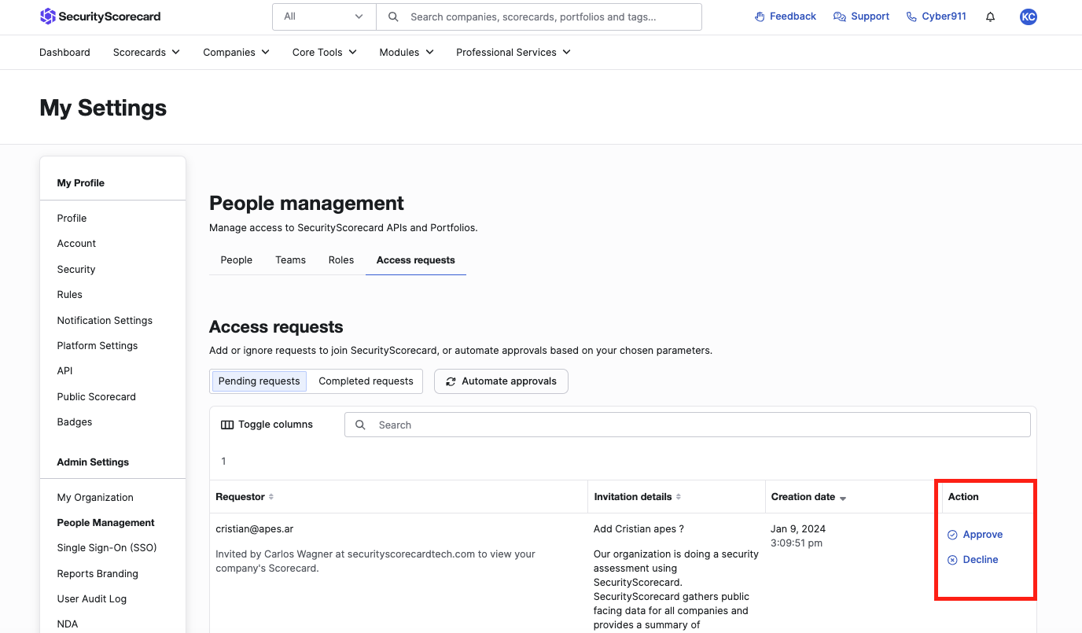Screen dimensions: 1082x633
Task: Switch to the Roles tab
Action: coord(341,259)
